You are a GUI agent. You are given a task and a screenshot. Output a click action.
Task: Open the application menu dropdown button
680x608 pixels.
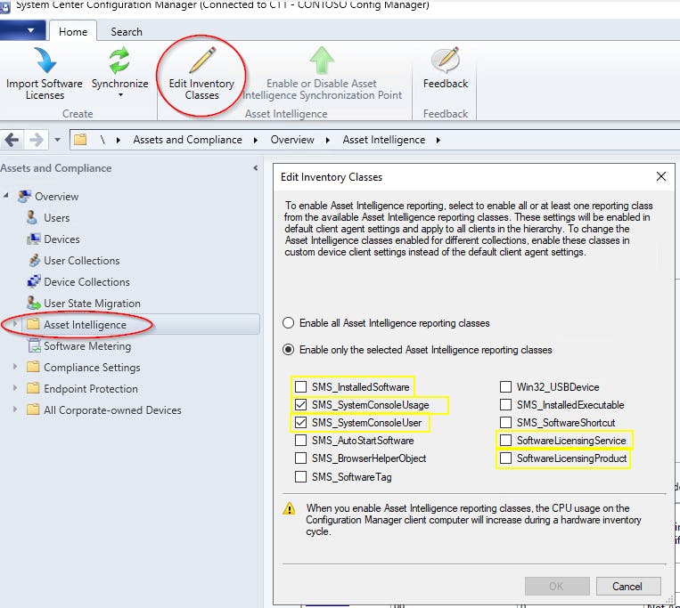click(x=22, y=30)
